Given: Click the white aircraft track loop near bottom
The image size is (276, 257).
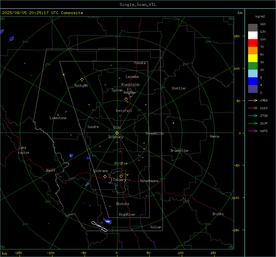Looking at the screenshot, I should click(99, 226).
